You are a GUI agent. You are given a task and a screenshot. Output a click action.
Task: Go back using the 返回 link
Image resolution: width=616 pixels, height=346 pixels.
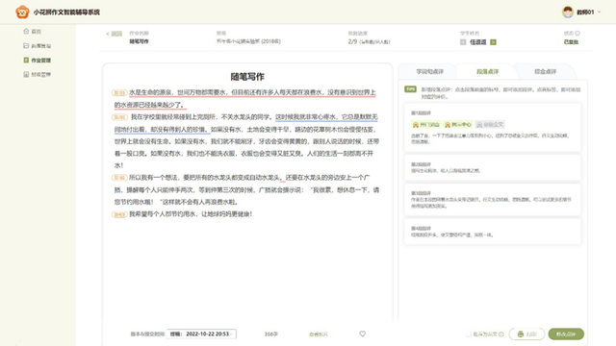click(x=115, y=34)
